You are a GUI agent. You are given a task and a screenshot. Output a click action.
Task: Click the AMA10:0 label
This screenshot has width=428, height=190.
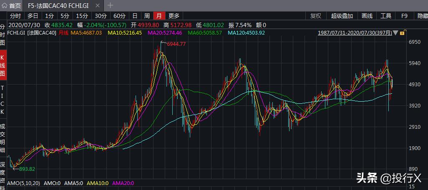click(98, 183)
